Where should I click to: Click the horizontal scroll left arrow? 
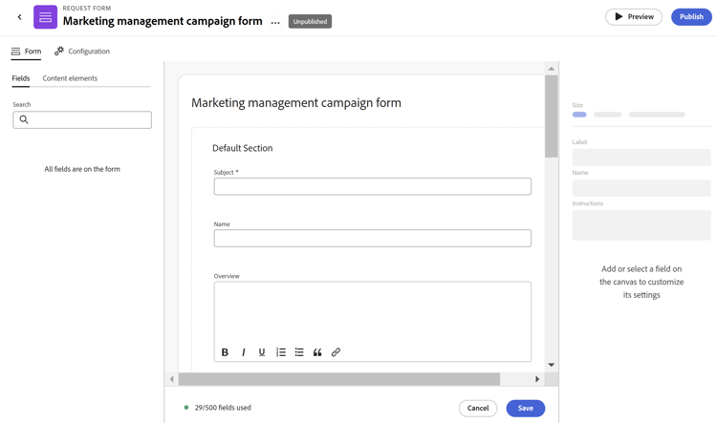pos(171,379)
